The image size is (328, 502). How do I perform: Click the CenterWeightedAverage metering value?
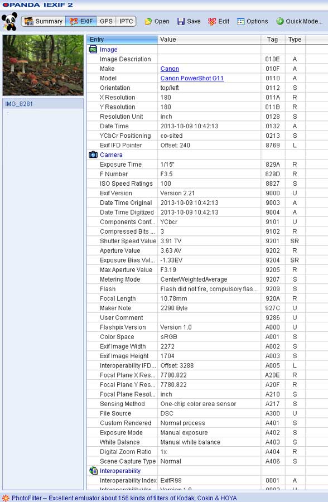(194, 279)
